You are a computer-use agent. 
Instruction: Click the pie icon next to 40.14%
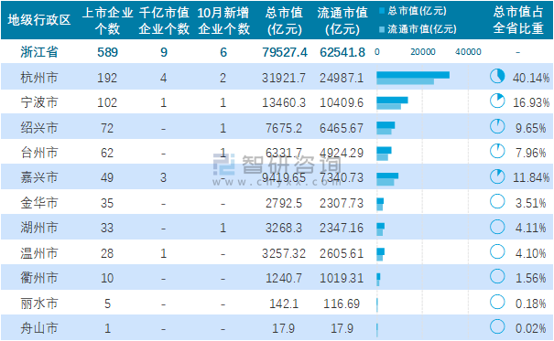point(497,76)
